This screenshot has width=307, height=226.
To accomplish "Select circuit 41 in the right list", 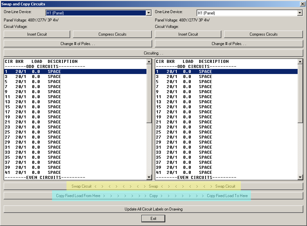I will pyautogui.click(x=226, y=173).
